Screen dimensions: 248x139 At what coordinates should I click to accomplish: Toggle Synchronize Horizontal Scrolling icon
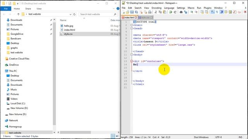(x=207, y=12)
